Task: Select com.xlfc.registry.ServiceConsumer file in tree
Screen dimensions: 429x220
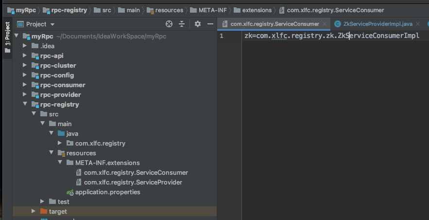Action: coord(136,173)
